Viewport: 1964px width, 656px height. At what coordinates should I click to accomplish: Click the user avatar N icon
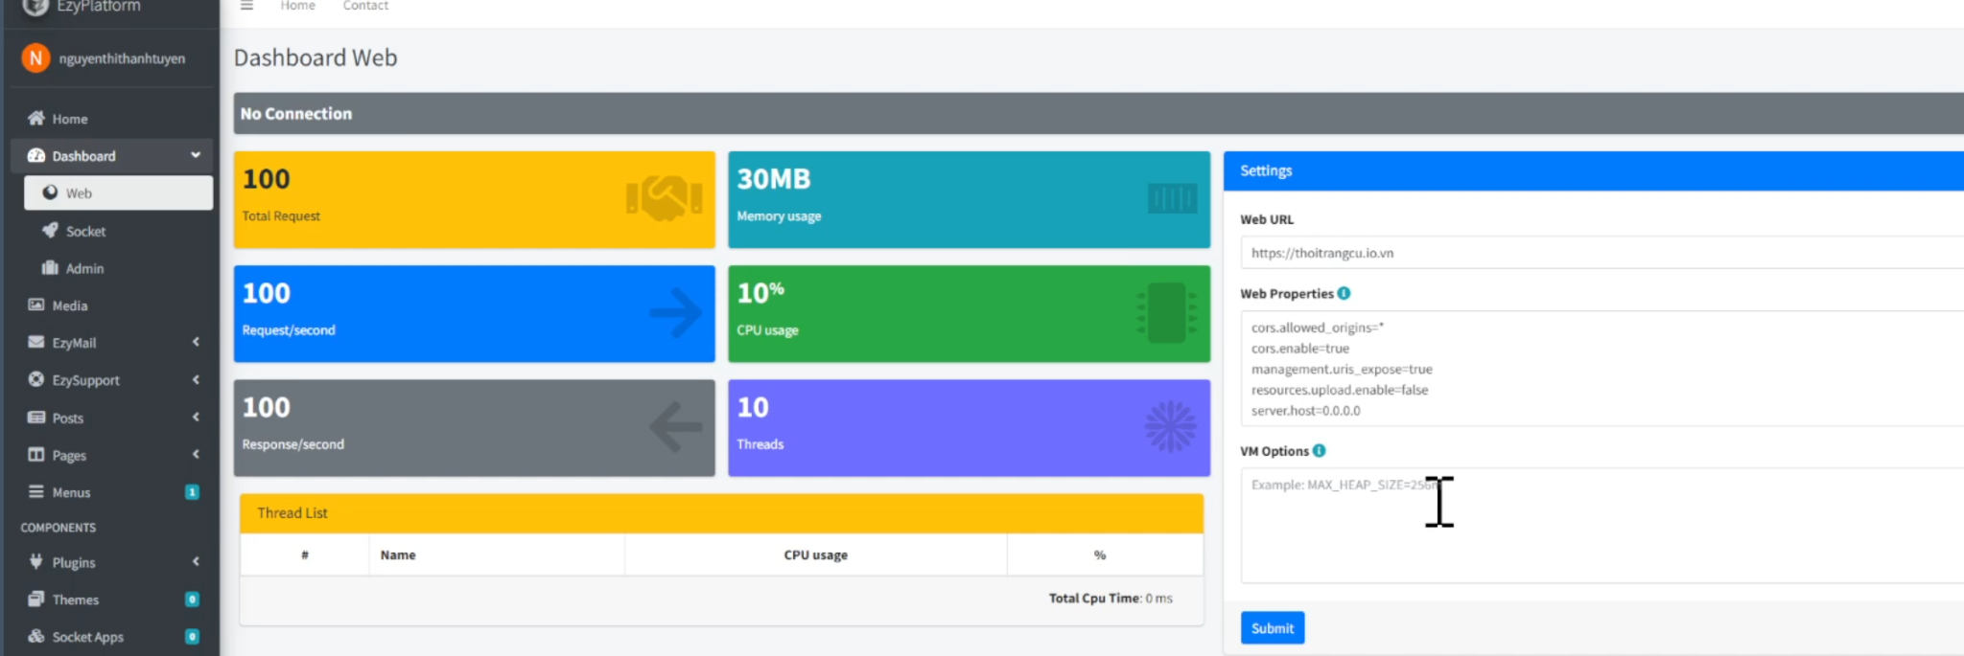[x=35, y=58]
